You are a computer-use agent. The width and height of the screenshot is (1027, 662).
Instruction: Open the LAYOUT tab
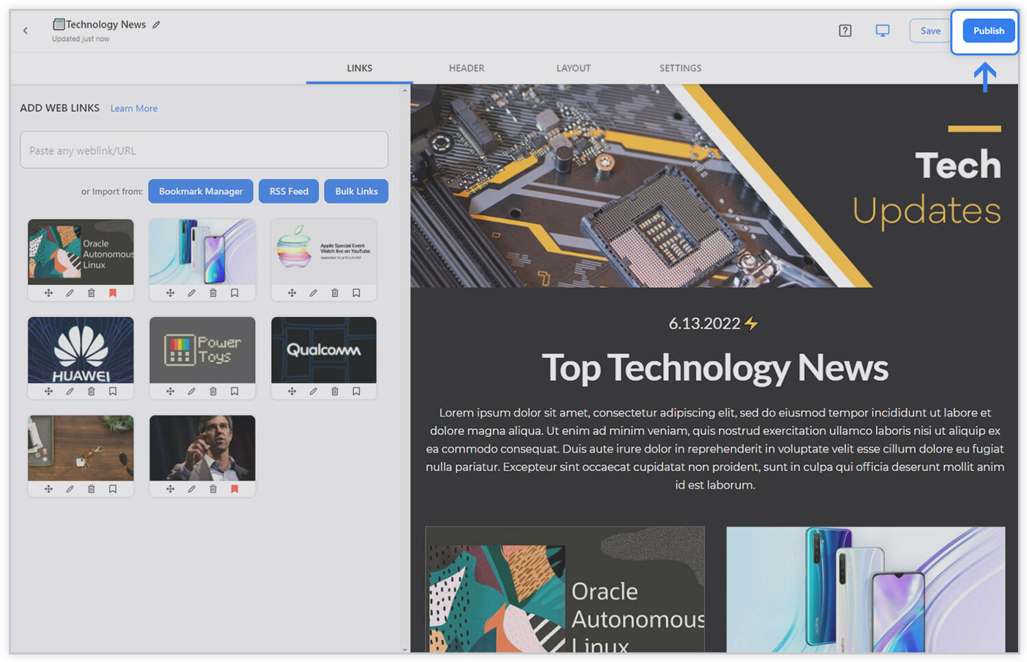click(573, 68)
